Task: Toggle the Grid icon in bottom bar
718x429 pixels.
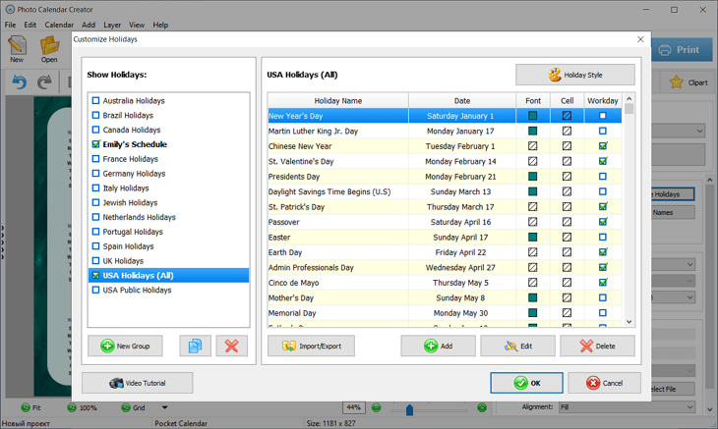Action: [126, 407]
